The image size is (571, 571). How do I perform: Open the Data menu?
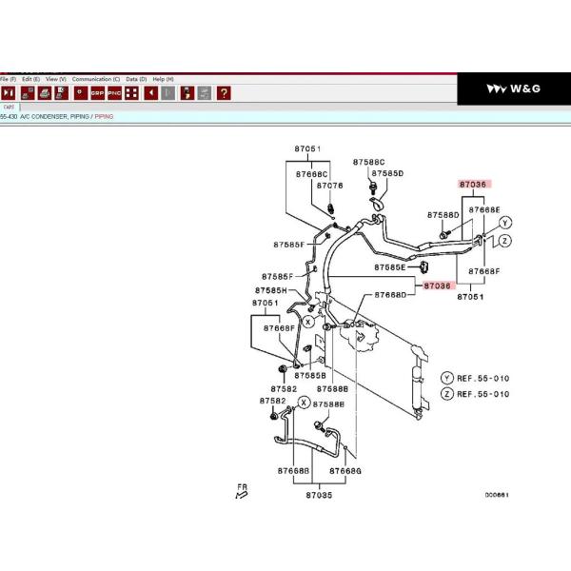coord(136,79)
